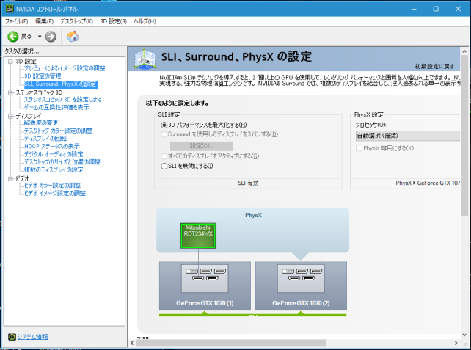Open the PhysX プロセッサ dropdown
The width and height of the screenshot is (471, 350).
click(408, 136)
